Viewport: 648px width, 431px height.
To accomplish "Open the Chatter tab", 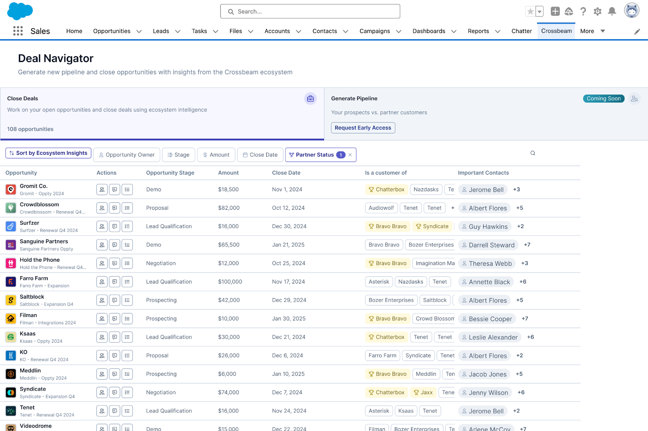I will (x=522, y=31).
